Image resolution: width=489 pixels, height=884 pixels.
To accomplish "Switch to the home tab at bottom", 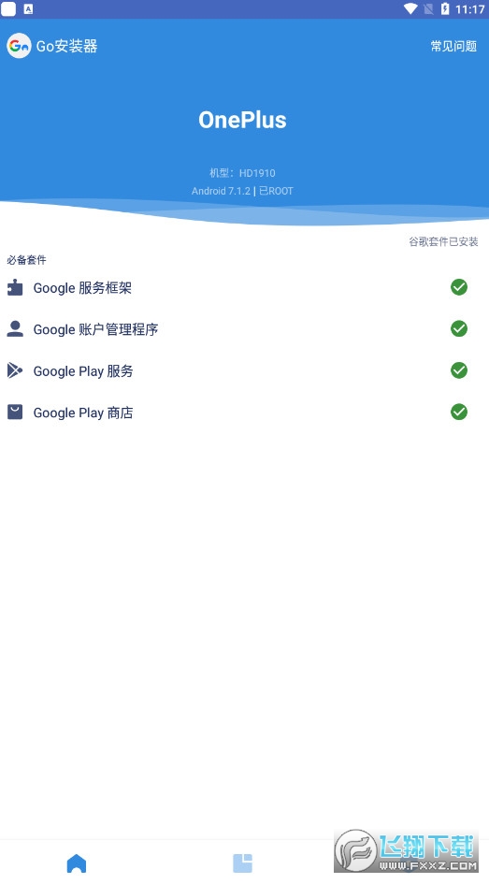I will point(77,863).
